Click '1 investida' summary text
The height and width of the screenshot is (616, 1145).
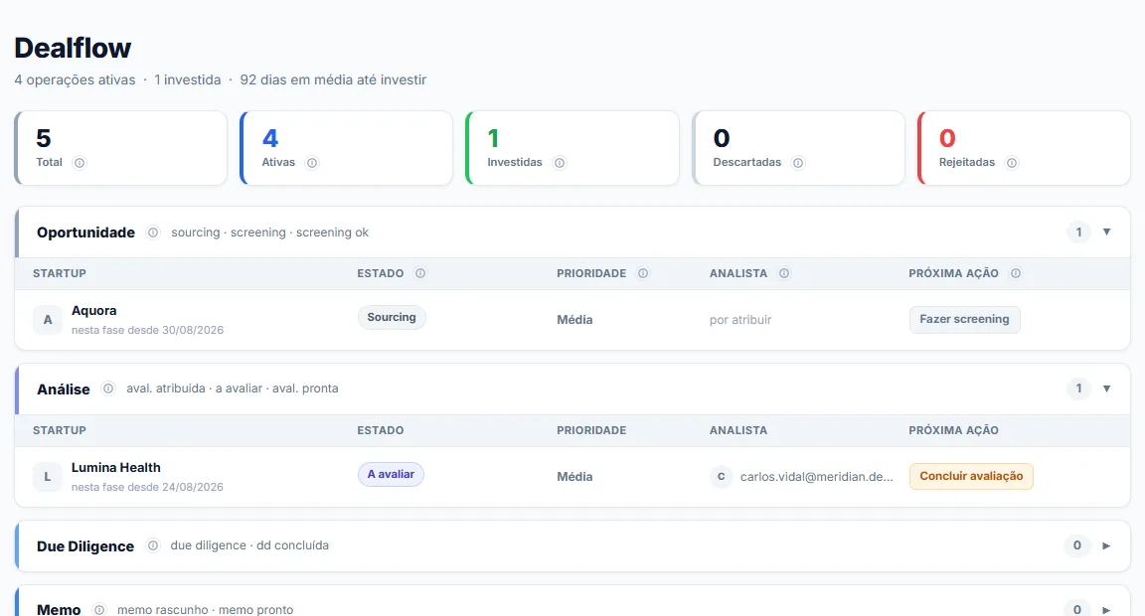pyautogui.click(x=188, y=79)
